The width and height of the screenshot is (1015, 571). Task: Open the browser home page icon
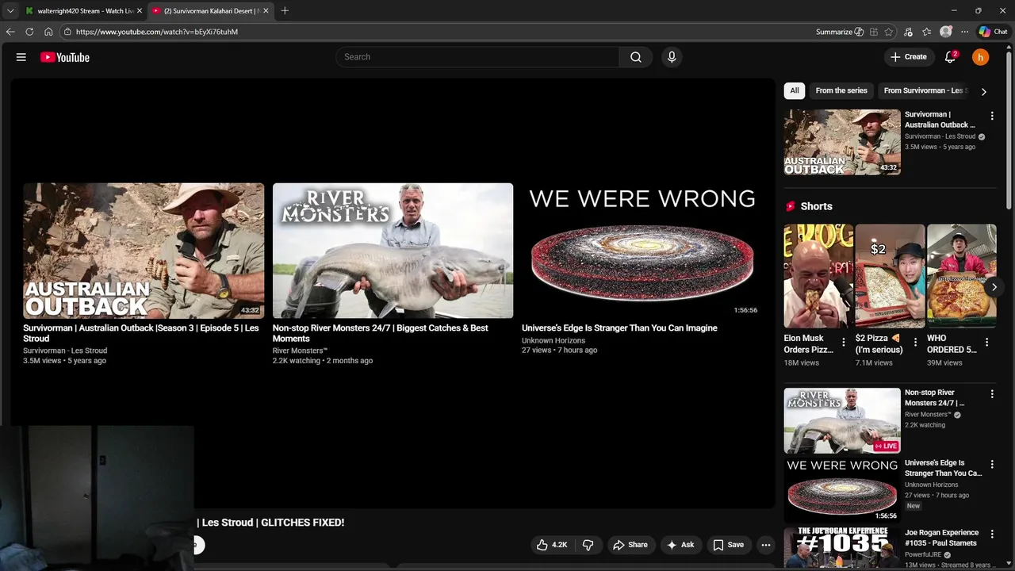click(x=48, y=32)
